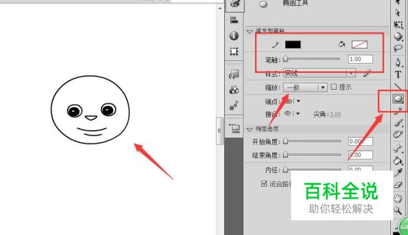
Task: Select the Bone tool
Action: 398,148
